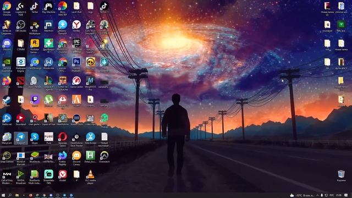Select the Overwatch shortcut icon
The height and width of the screenshot is (198, 352).
[x=104, y=157]
